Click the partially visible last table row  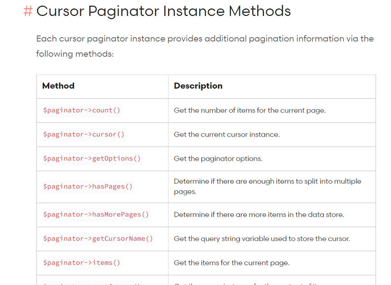point(206,281)
